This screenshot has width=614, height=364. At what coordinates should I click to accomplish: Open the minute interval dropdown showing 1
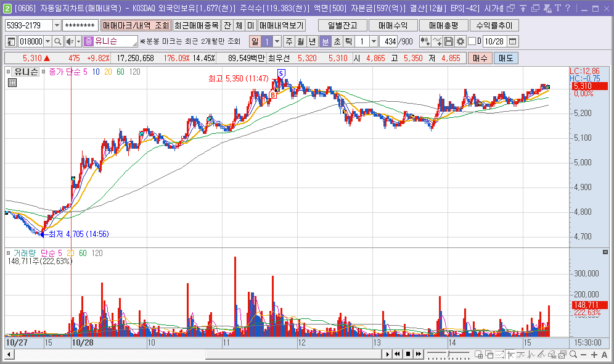click(x=374, y=41)
